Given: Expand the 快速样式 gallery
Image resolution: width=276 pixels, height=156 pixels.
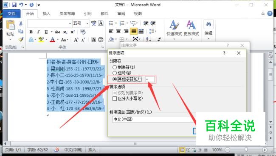Looking at the screenshot, I should coord(174,39).
